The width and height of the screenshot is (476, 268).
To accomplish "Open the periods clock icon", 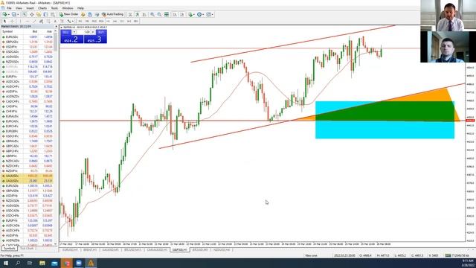I will coord(199,14).
